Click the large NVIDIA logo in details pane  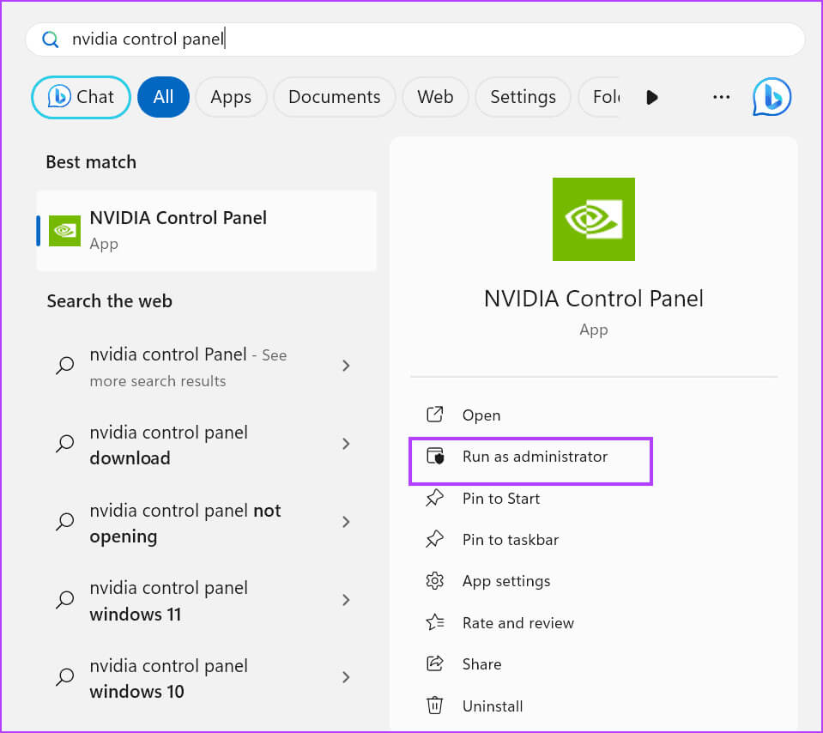click(594, 219)
